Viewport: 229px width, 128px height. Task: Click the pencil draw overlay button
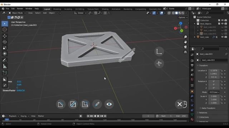pos(97,104)
